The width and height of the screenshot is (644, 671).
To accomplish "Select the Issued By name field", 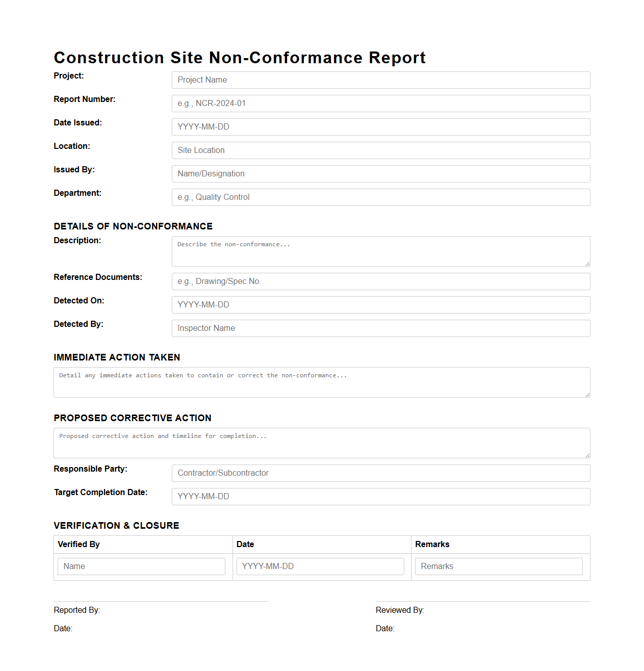I will [x=380, y=174].
